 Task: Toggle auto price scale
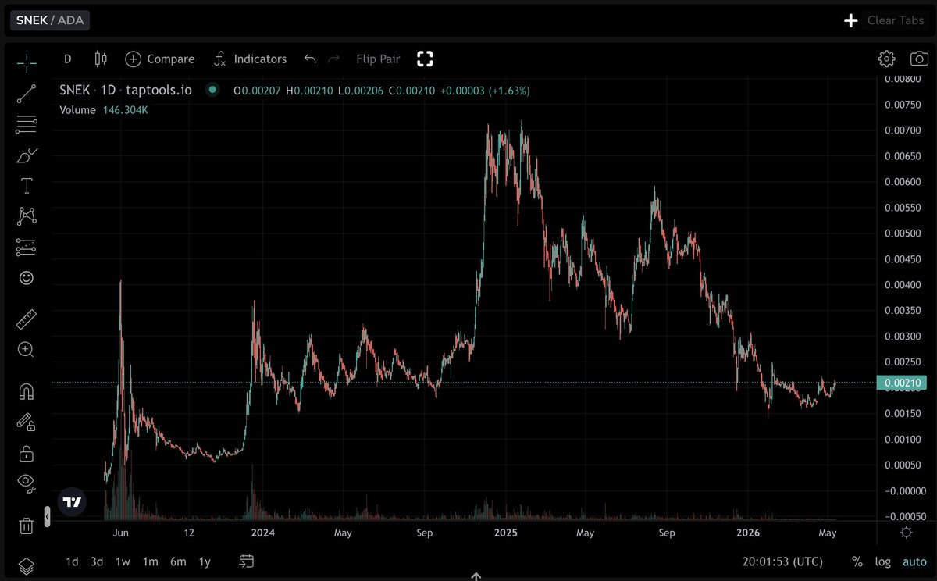click(914, 561)
